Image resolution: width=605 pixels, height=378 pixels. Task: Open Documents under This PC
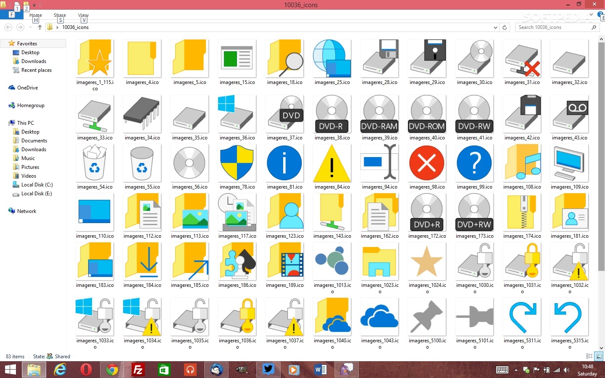click(34, 141)
